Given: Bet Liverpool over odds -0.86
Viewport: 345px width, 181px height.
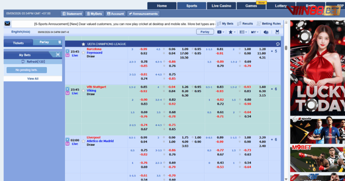Looking at the screenshot, I should (171, 150).
